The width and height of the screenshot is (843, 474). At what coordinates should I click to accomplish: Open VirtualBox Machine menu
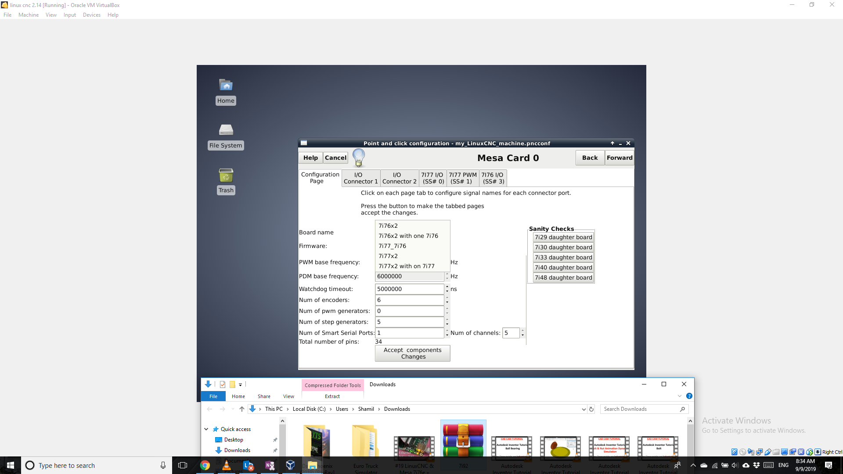tap(29, 14)
